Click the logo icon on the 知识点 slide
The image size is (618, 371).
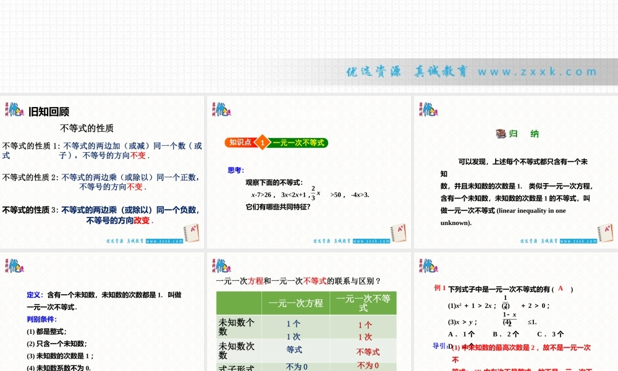(x=221, y=109)
